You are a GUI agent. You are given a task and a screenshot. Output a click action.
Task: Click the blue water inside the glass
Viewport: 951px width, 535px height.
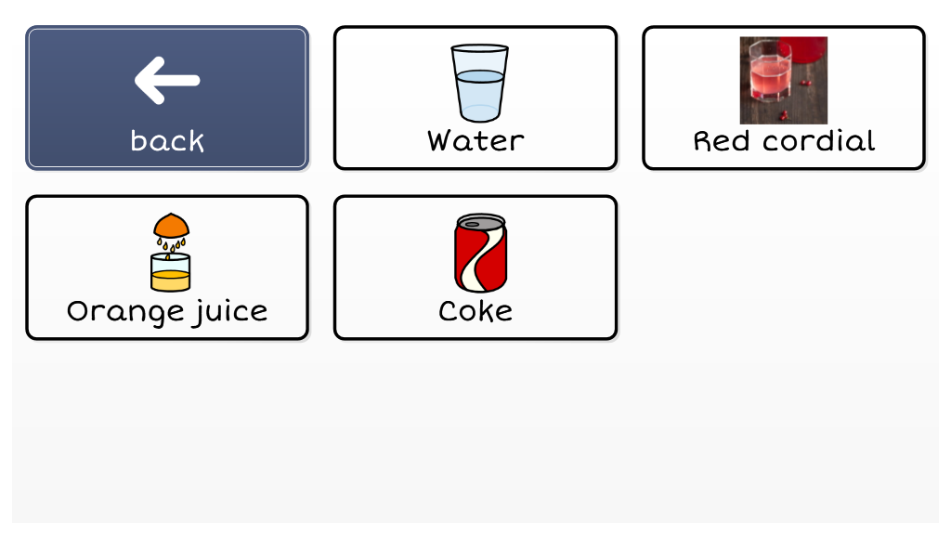pos(480,94)
